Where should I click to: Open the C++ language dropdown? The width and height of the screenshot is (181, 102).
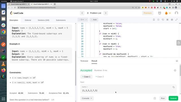pyautogui.click(x=83, y=20)
